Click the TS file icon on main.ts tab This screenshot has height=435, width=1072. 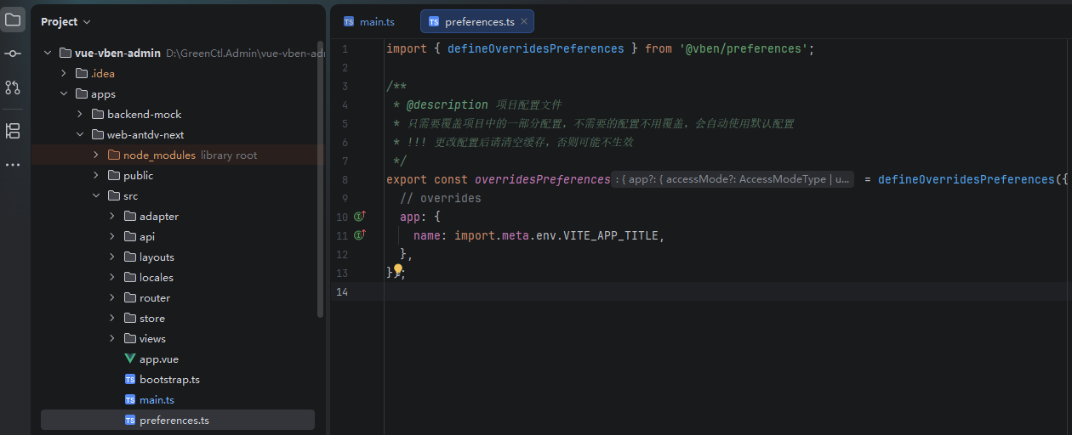pyautogui.click(x=349, y=22)
